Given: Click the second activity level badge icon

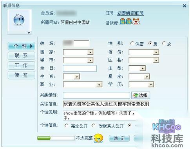Looking at the screenshot, I should pos(129,22).
